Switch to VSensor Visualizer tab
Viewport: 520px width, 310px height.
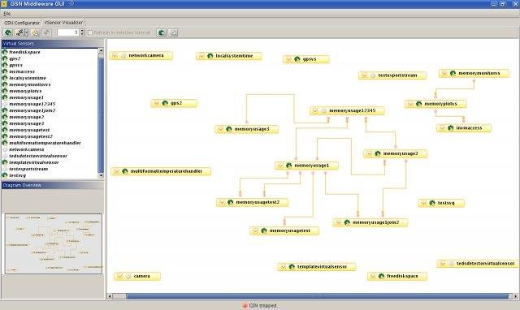point(63,23)
